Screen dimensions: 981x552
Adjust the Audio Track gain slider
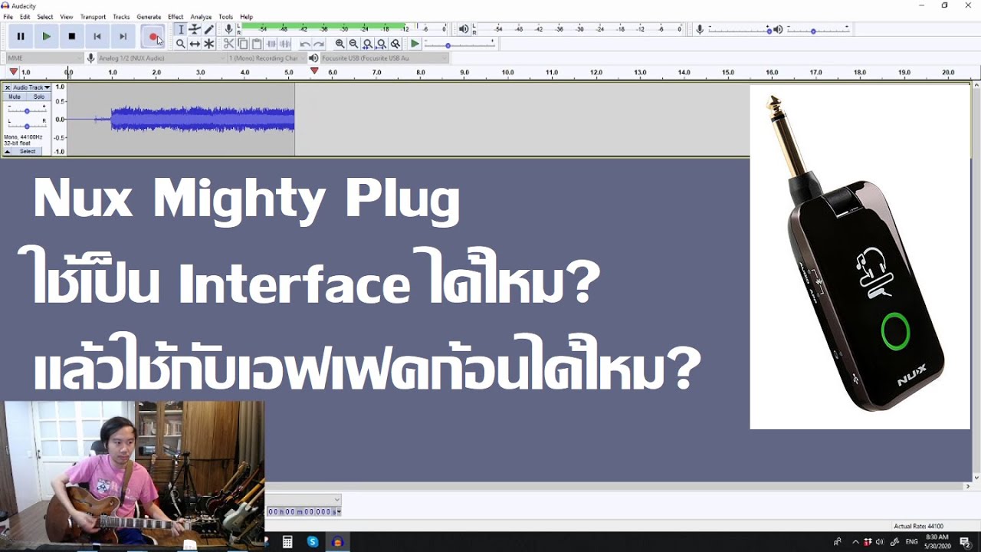pyautogui.click(x=27, y=111)
